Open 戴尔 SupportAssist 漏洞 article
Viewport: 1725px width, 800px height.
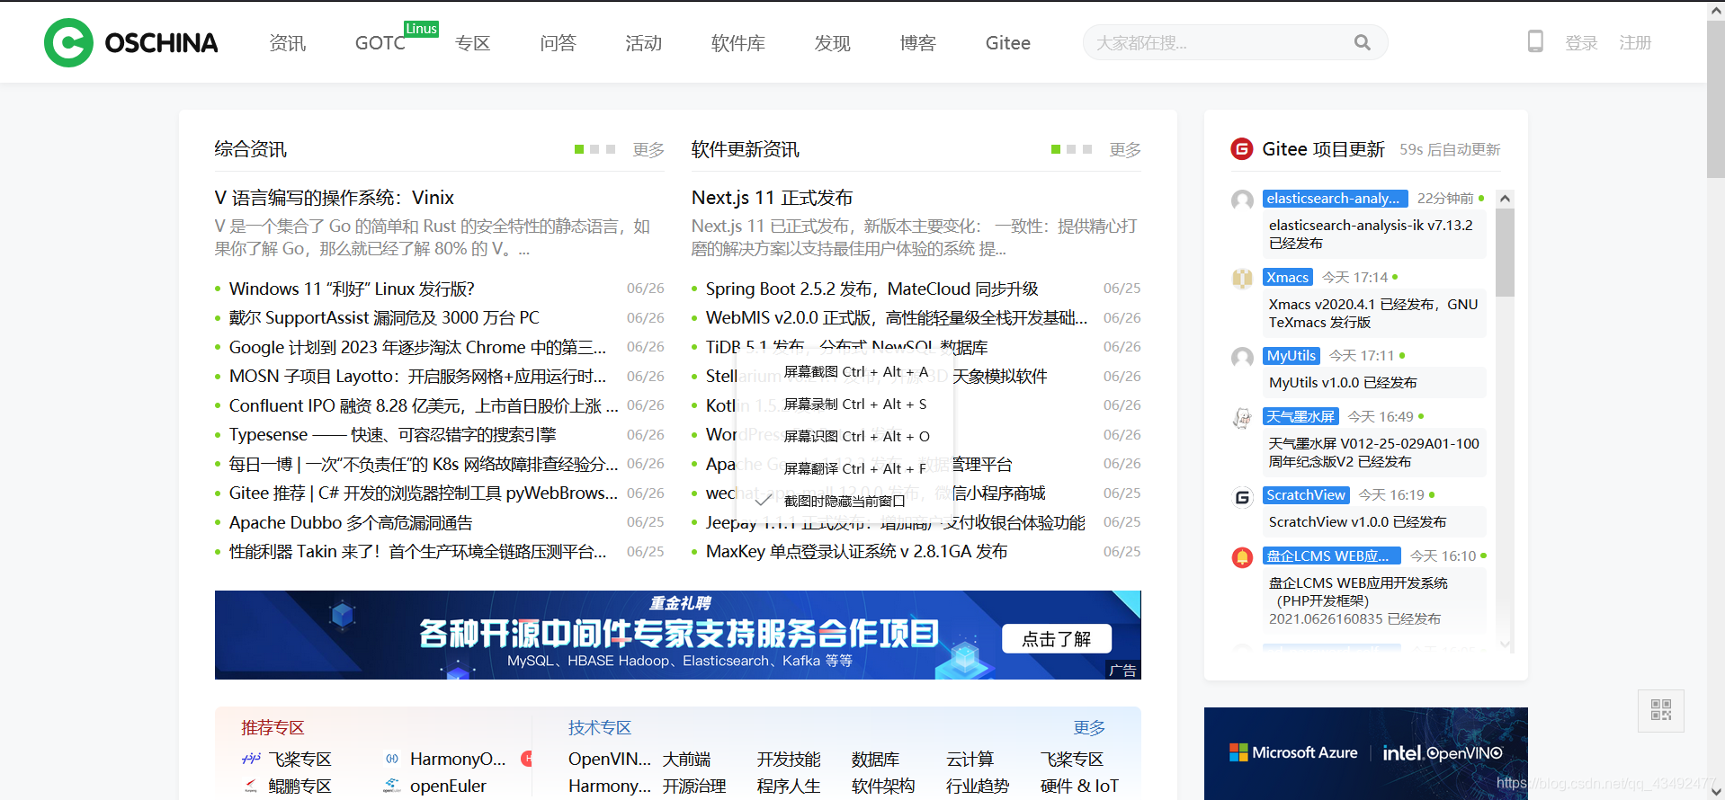384,317
